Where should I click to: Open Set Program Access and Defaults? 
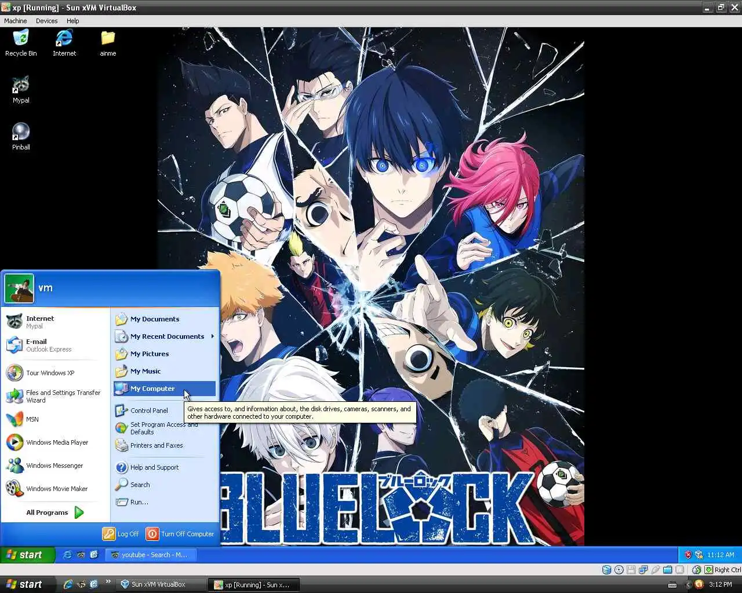click(x=165, y=428)
